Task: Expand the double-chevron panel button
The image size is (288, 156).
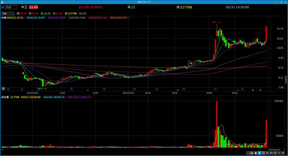Action: pos(3,89)
